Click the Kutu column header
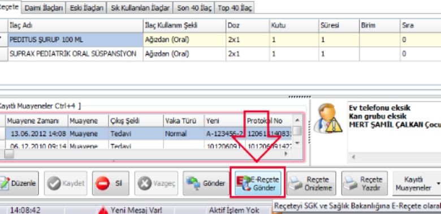The height and width of the screenshot is (214, 441). (x=294, y=25)
